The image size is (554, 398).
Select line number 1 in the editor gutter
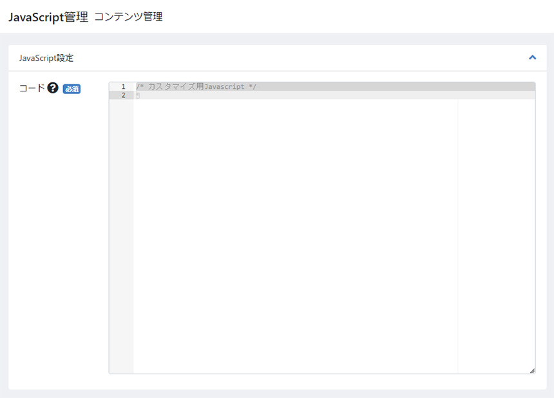(122, 86)
